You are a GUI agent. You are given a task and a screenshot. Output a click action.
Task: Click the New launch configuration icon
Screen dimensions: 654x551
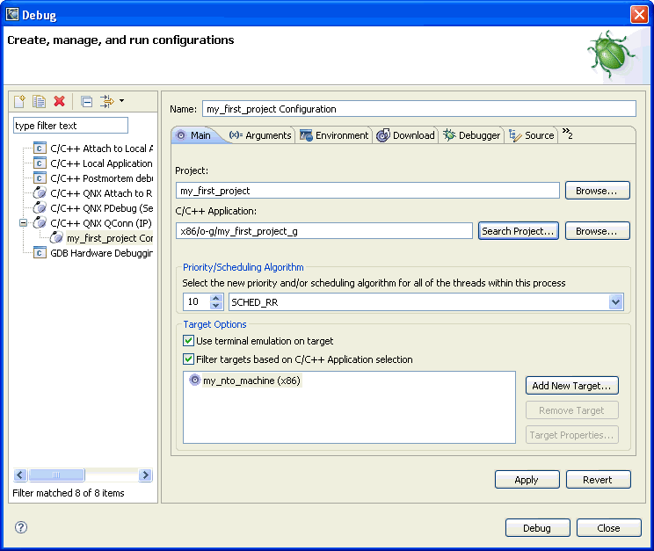coord(20,102)
